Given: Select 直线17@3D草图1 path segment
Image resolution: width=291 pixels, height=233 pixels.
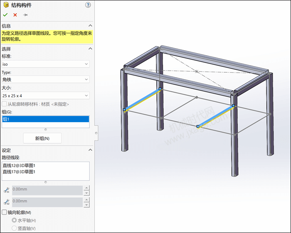Looking at the screenshot, I should pyautogui.click(x=19, y=172).
